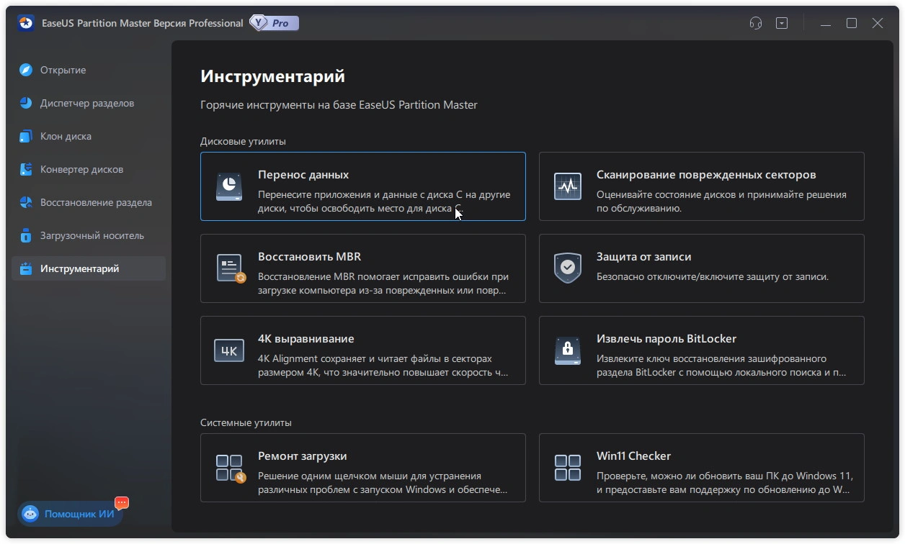
Task: Click the EaseUS app logo icon
Action: tap(27, 23)
